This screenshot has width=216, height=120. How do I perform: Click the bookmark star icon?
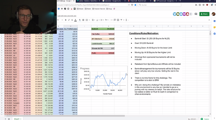point(135,5)
